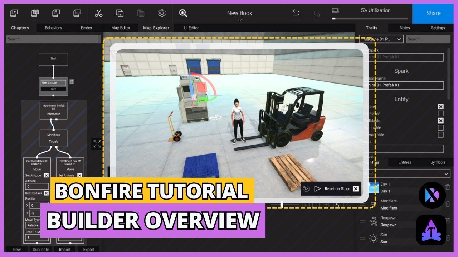Screen dimensions: 458x257
Task: Toggle the Physics checkbox
Action: 441,114
